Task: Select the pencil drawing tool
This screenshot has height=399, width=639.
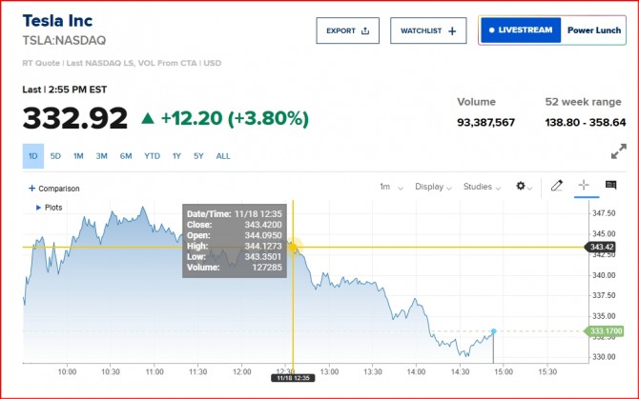Action: click(558, 186)
